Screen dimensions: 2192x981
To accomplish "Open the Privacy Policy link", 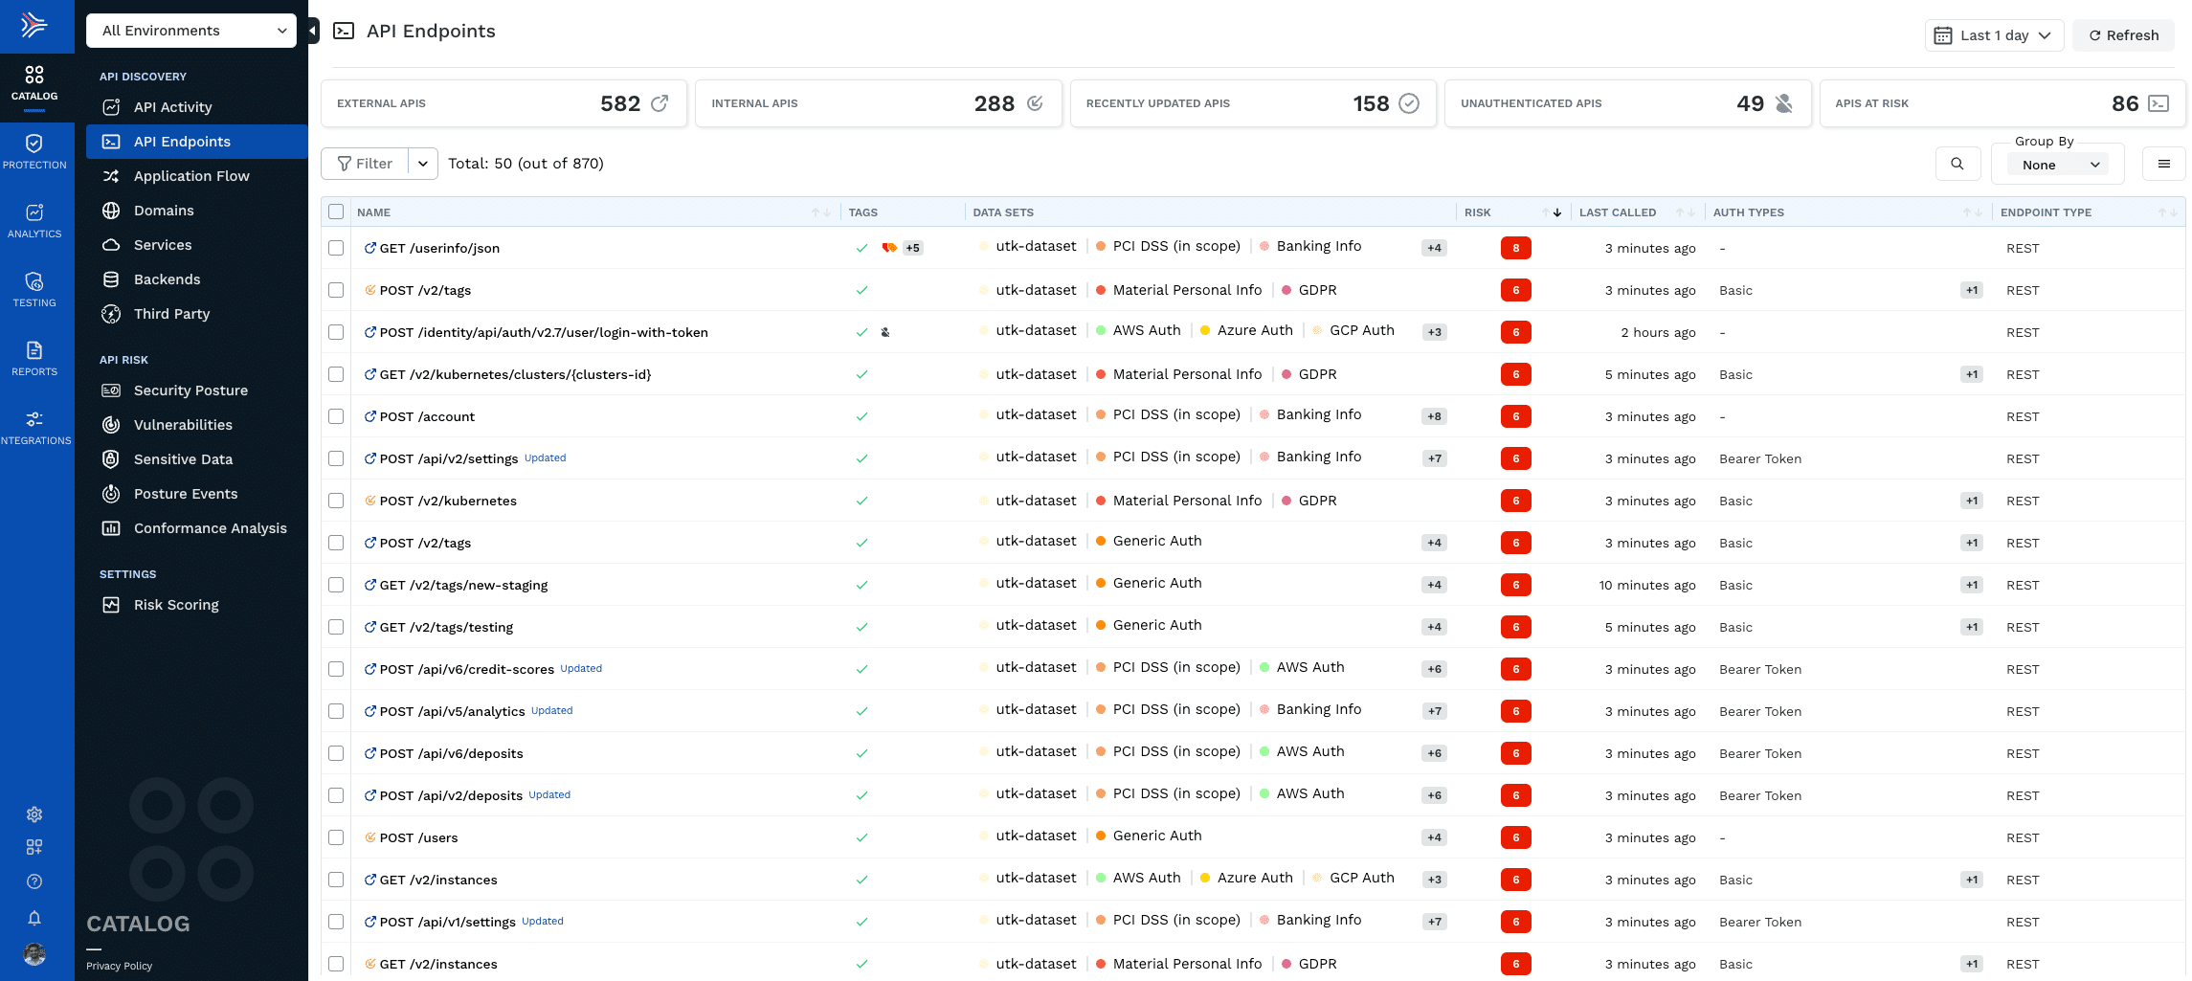I will coord(120,966).
